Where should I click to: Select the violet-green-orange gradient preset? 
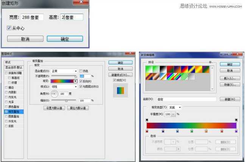pyautogui.click(x=206, y=69)
